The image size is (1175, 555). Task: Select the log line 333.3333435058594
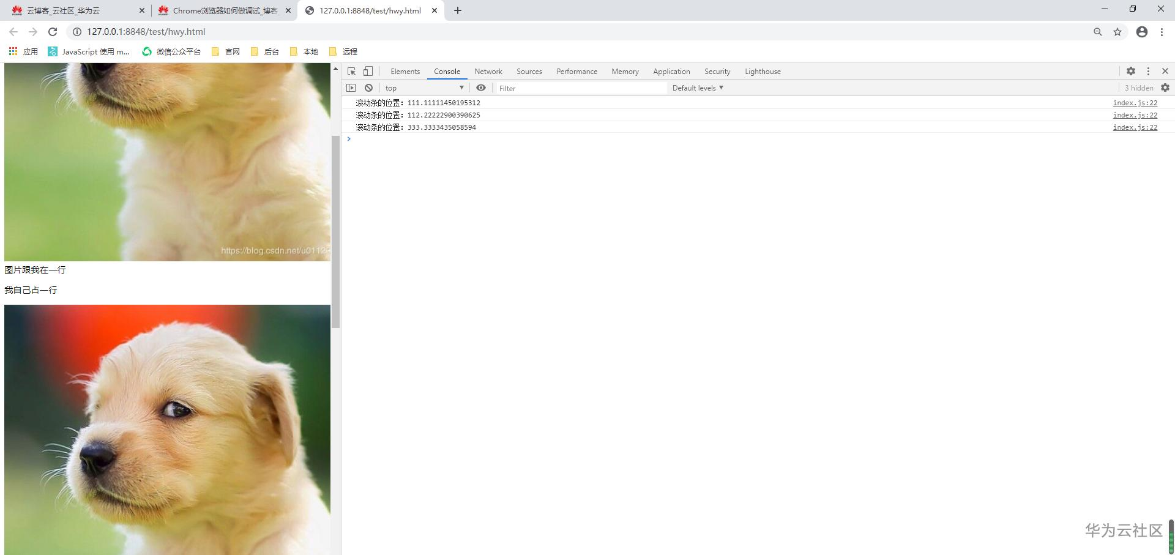[416, 127]
